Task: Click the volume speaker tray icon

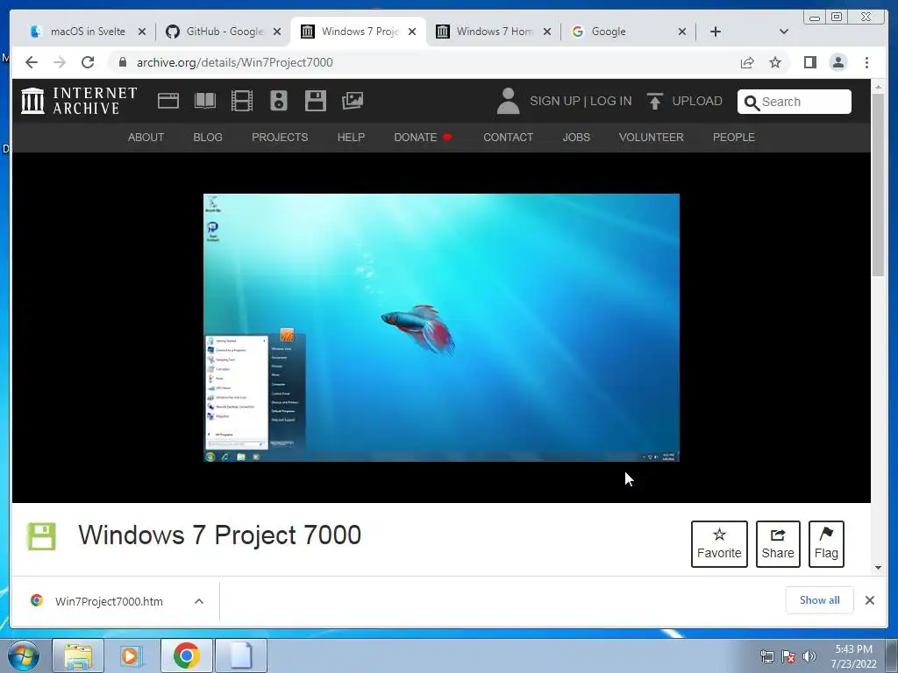Action: pyautogui.click(x=809, y=656)
